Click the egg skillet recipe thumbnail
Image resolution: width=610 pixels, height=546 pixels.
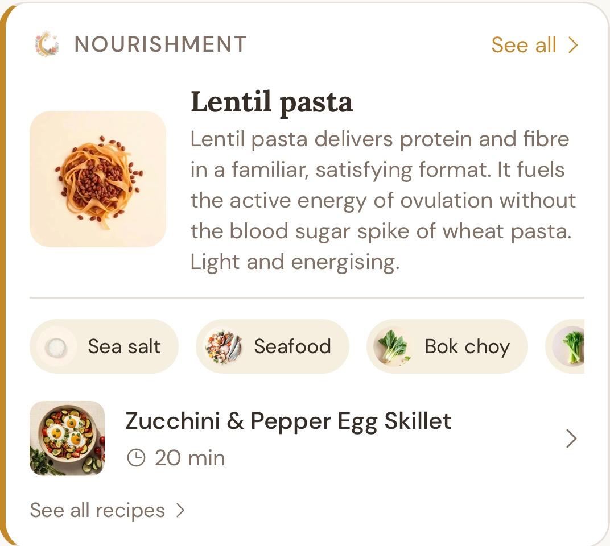point(67,439)
